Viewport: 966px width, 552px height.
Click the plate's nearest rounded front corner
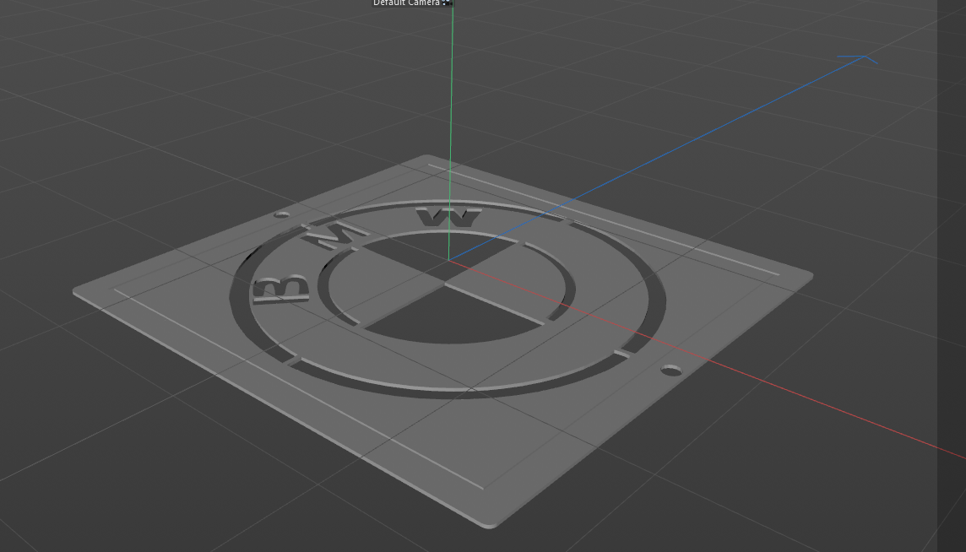489,522
